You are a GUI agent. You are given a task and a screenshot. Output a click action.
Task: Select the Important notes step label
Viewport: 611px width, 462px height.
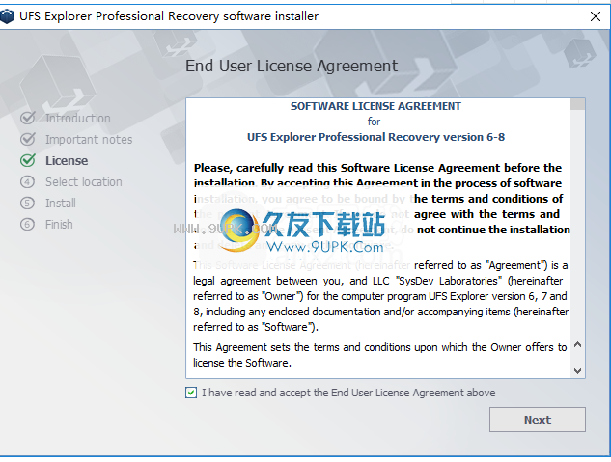point(89,139)
